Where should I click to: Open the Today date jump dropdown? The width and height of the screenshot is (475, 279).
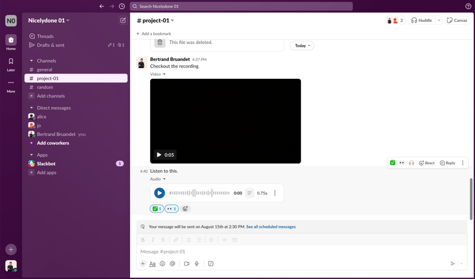click(x=302, y=46)
